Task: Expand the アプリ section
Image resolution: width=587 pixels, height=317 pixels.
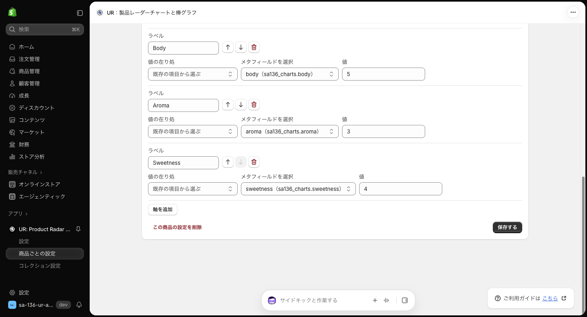Action: click(x=18, y=214)
